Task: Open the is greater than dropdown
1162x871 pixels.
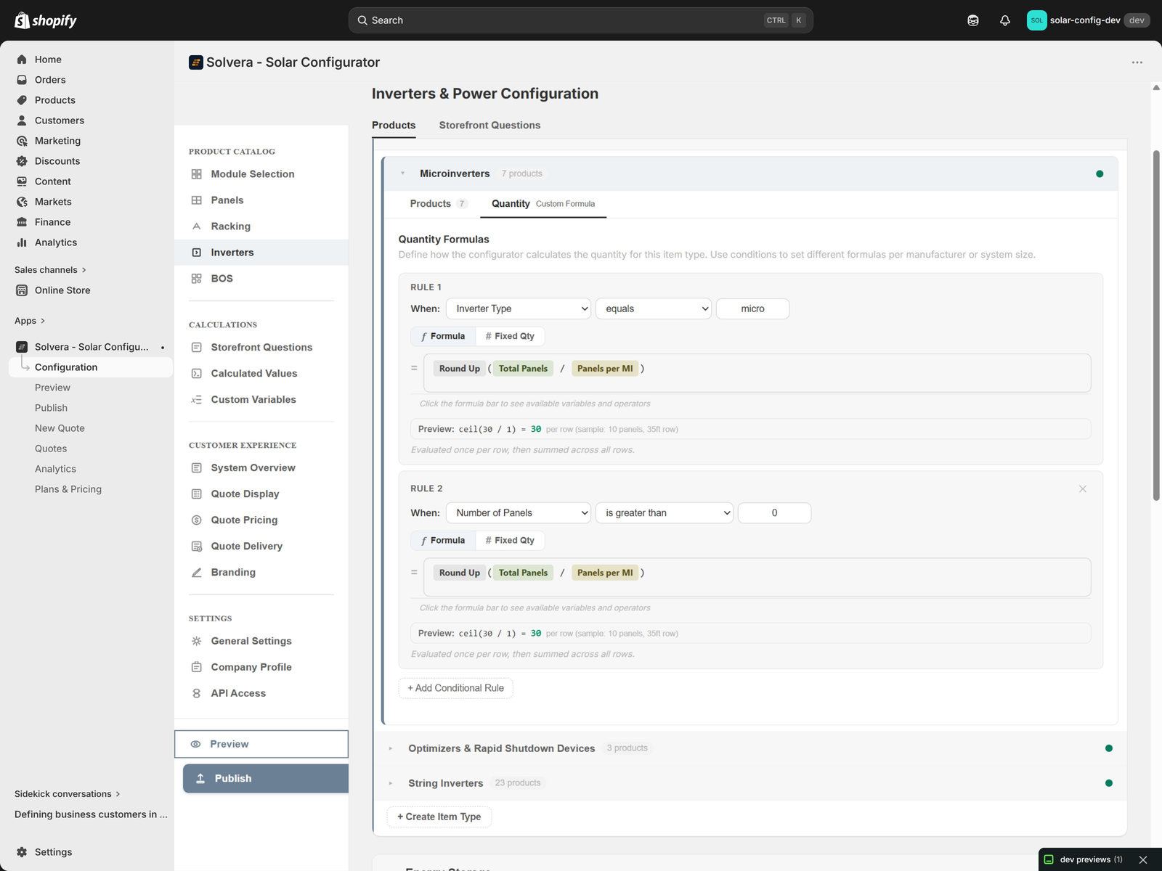Action: (x=665, y=512)
